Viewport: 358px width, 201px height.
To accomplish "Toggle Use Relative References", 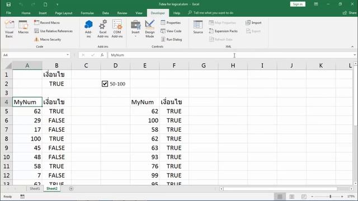I will pos(54,31).
